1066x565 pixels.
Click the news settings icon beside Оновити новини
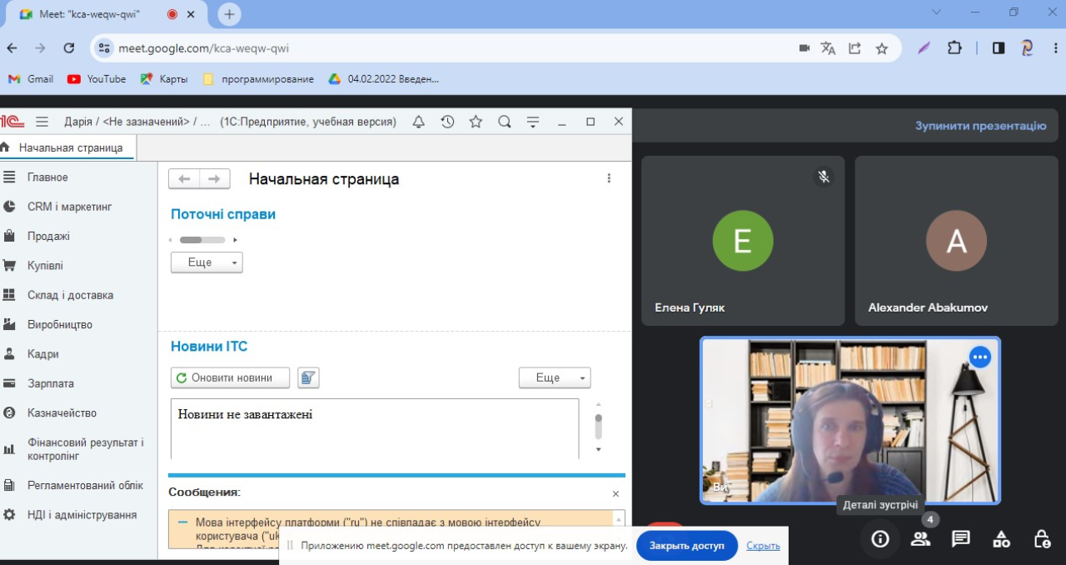click(308, 377)
